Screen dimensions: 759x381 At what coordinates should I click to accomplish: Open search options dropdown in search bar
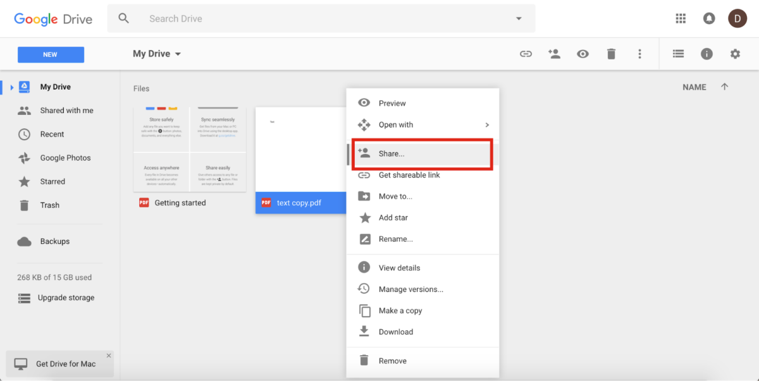click(519, 18)
